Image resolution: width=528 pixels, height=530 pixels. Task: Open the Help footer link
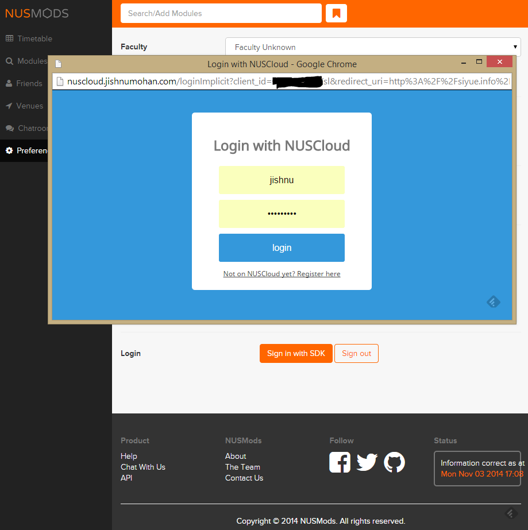[x=129, y=456]
